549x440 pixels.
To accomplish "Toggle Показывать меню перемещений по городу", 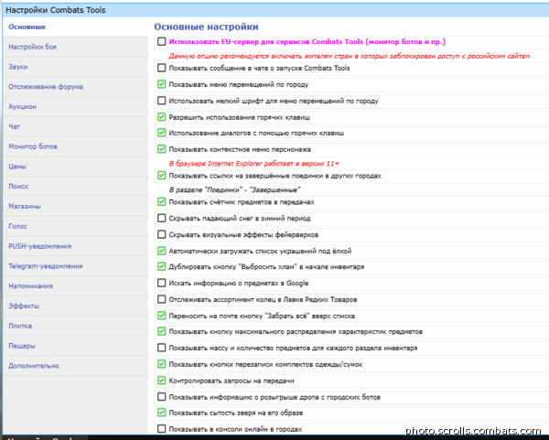I will 162,84.
